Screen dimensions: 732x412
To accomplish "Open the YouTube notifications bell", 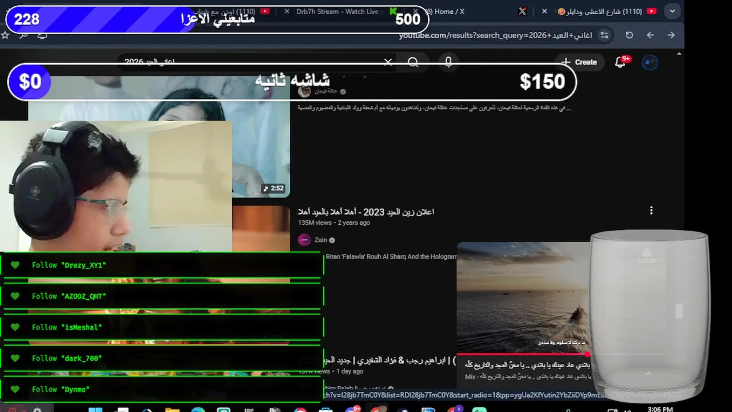I will 620,62.
